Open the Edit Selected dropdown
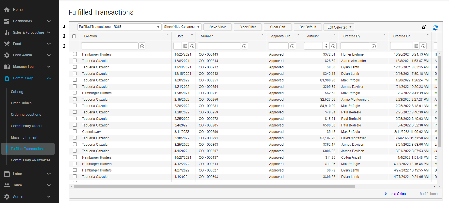This screenshot has width=449, height=203. [x=339, y=27]
